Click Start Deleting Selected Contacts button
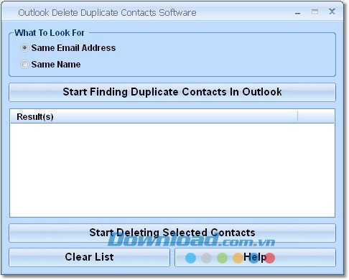The width and height of the screenshot is (349, 280). [x=172, y=233]
